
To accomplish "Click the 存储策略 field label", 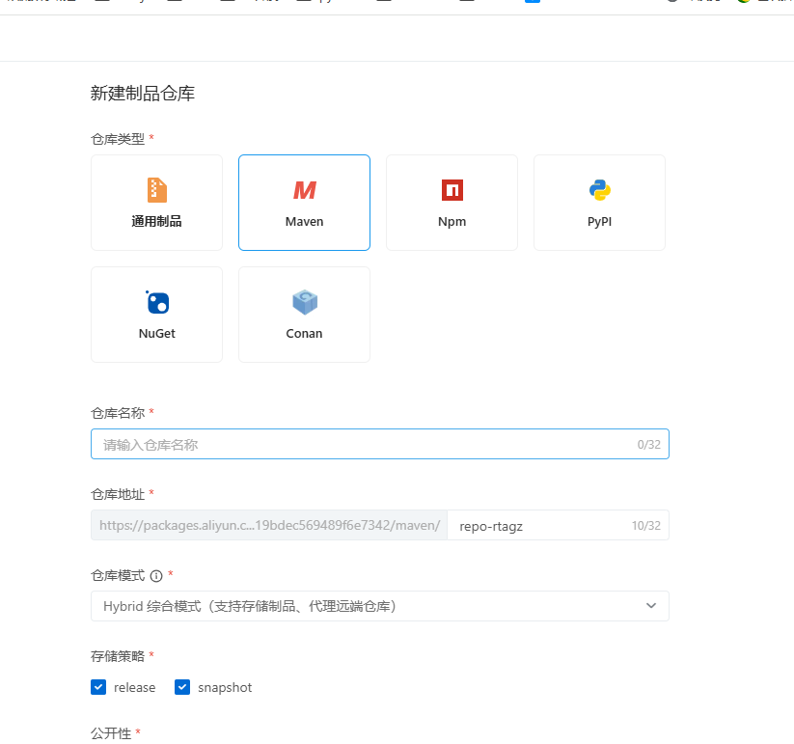I will pyautogui.click(x=118, y=656).
